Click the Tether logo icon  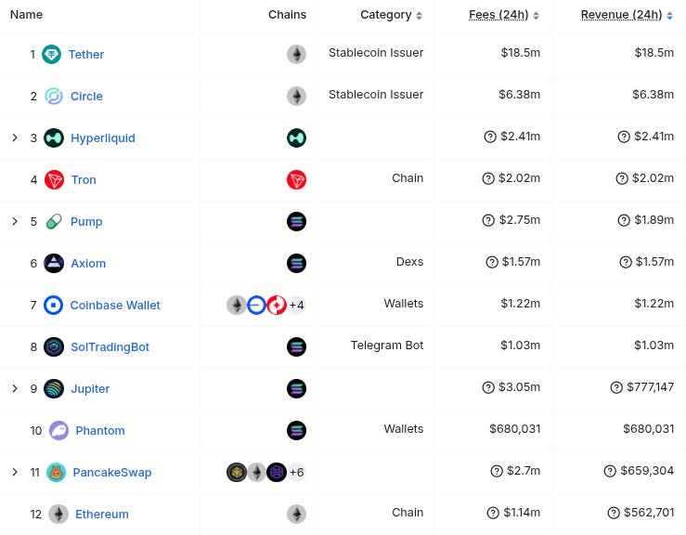52,54
